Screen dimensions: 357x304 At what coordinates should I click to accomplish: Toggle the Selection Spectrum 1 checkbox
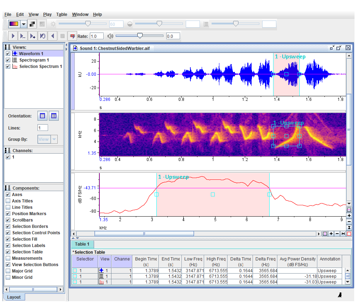tap(8, 66)
